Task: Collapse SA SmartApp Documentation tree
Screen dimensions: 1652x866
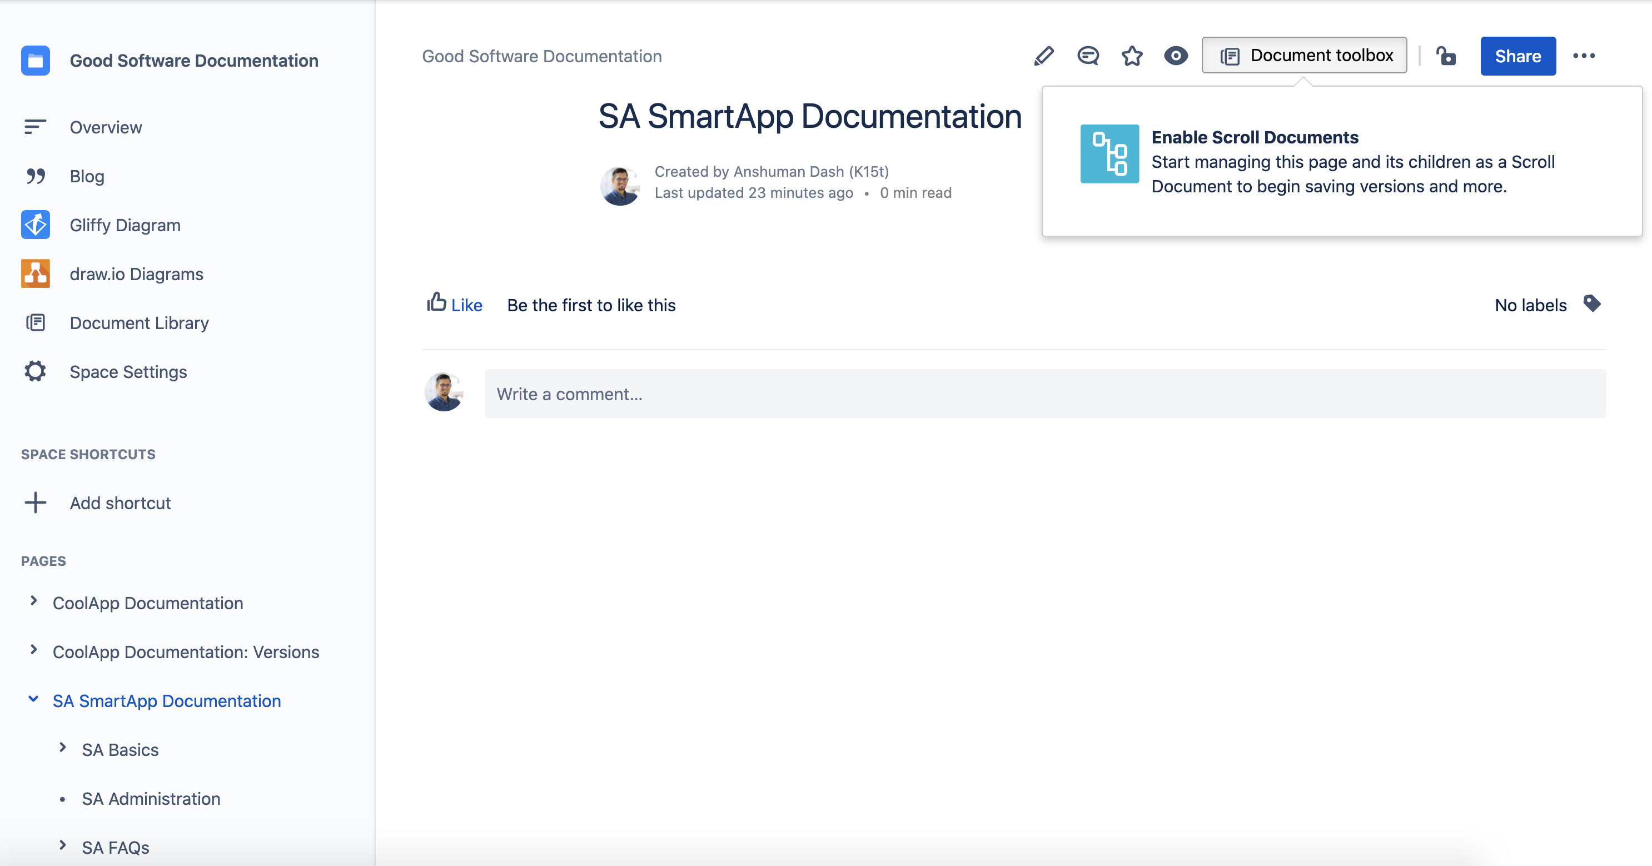Action: [33, 699]
